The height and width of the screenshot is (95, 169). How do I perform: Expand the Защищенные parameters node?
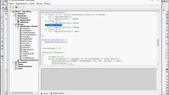click(x=16, y=20)
